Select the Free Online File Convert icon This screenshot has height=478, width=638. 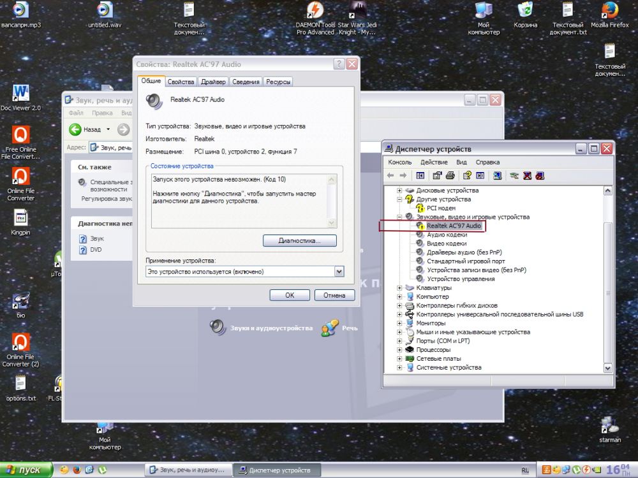pos(21,142)
